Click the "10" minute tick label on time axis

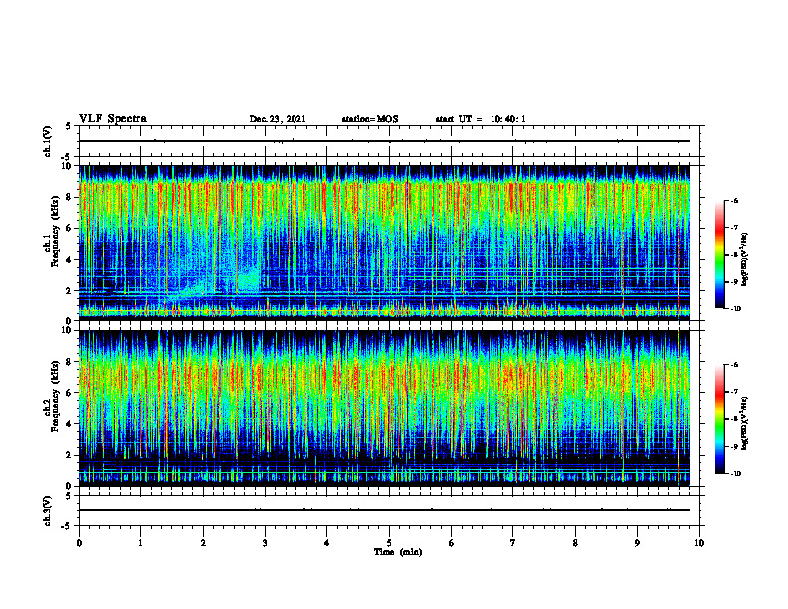click(x=699, y=543)
